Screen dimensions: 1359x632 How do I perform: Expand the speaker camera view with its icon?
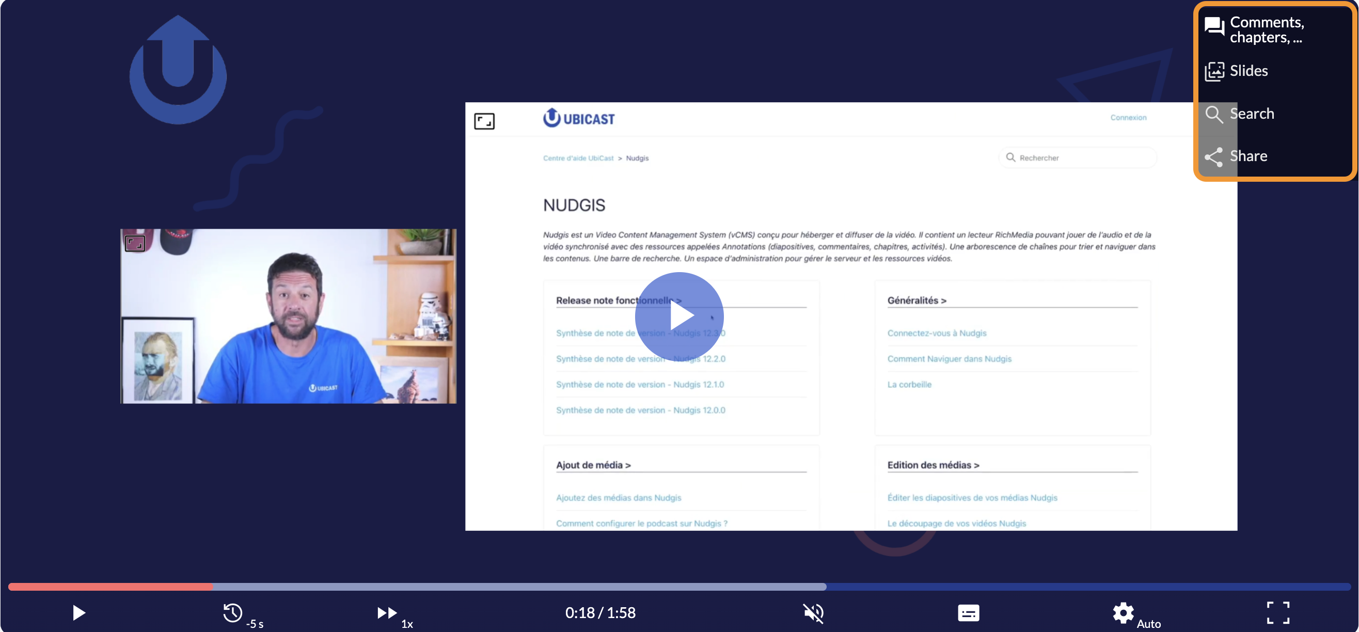135,243
